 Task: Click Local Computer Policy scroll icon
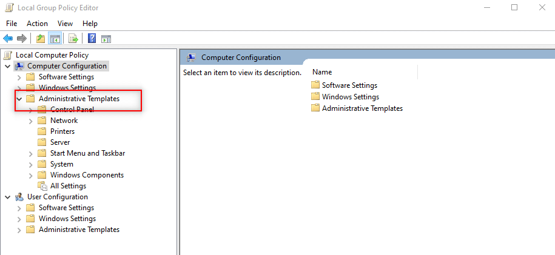(8, 55)
